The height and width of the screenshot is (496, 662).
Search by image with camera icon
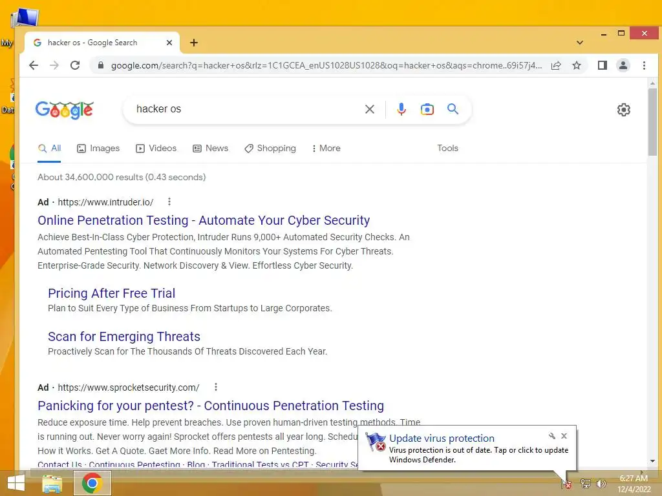click(427, 109)
